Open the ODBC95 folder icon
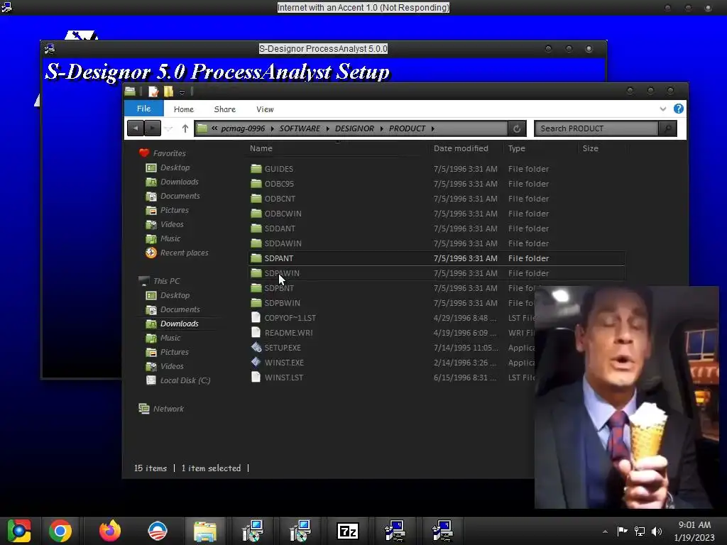This screenshot has height=545, width=727. click(x=256, y=184)
